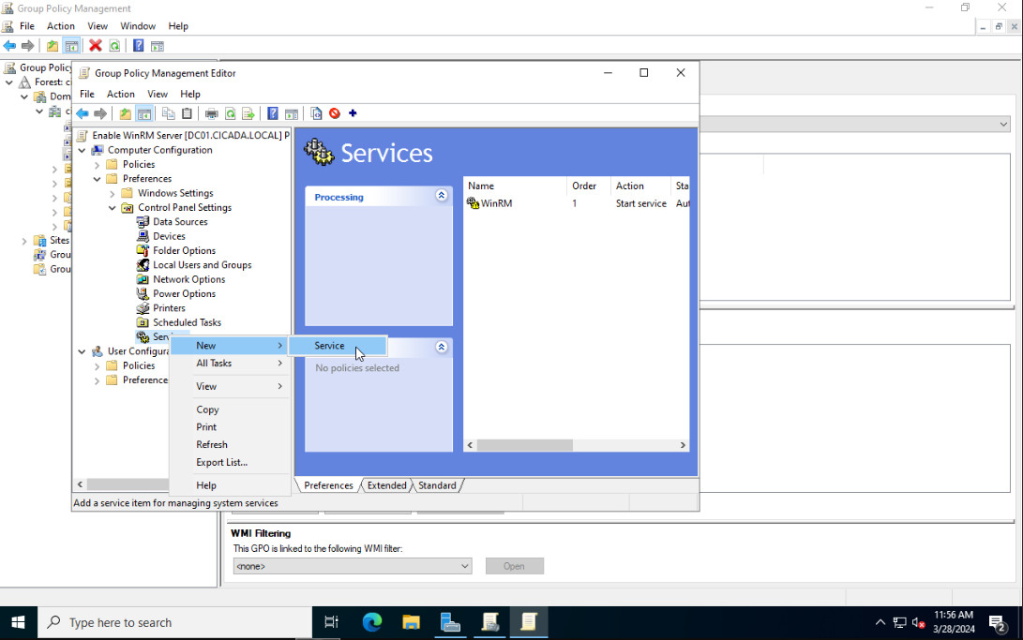Toggle Show/Hide Console Tree icon in Editor toolbar
Viewport: 1023px width, 640px height.
pyautogui.click(x=144, y=113)
